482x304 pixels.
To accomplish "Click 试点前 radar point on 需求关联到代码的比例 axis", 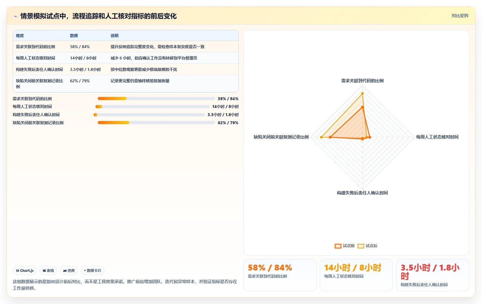I will pyautogui.click(x=362, y=107).
